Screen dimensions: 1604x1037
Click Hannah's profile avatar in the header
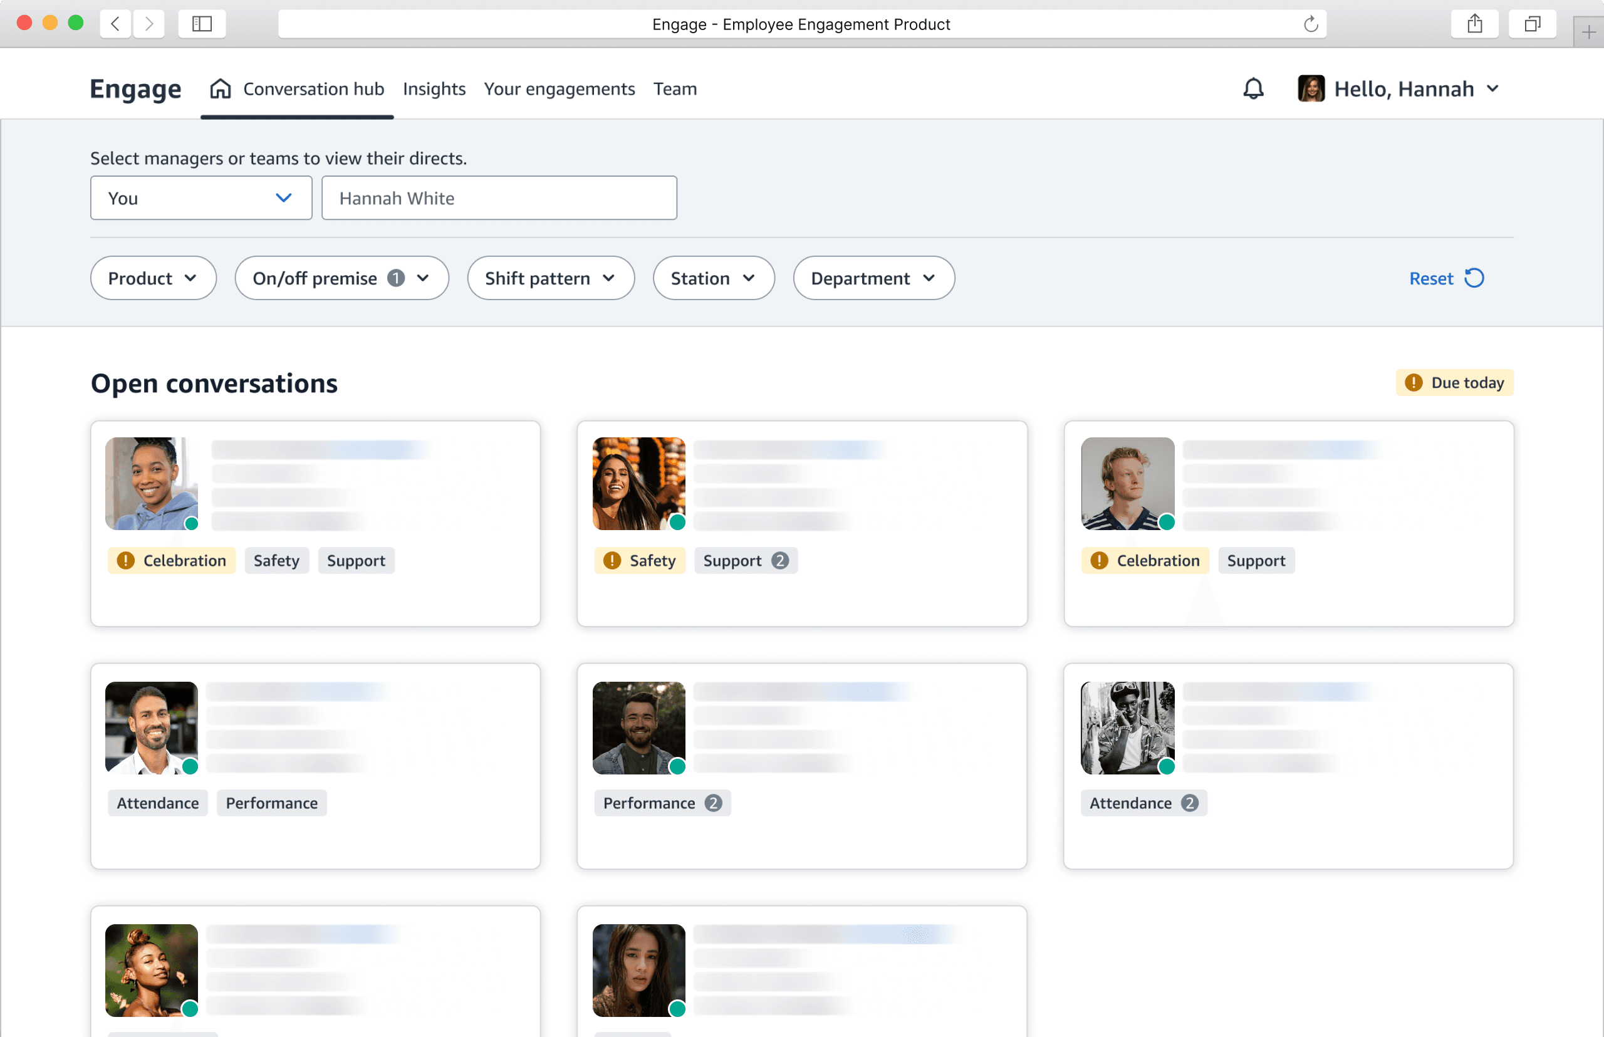coord(1310,89)
